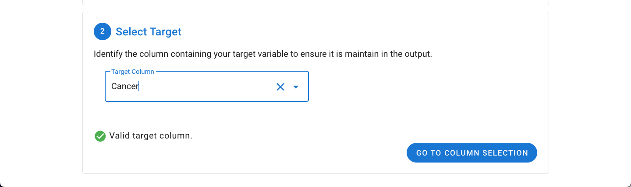631x187 pixels.
Task: Click the previous step card's bottom edge
Action: (x=315, y=5)
